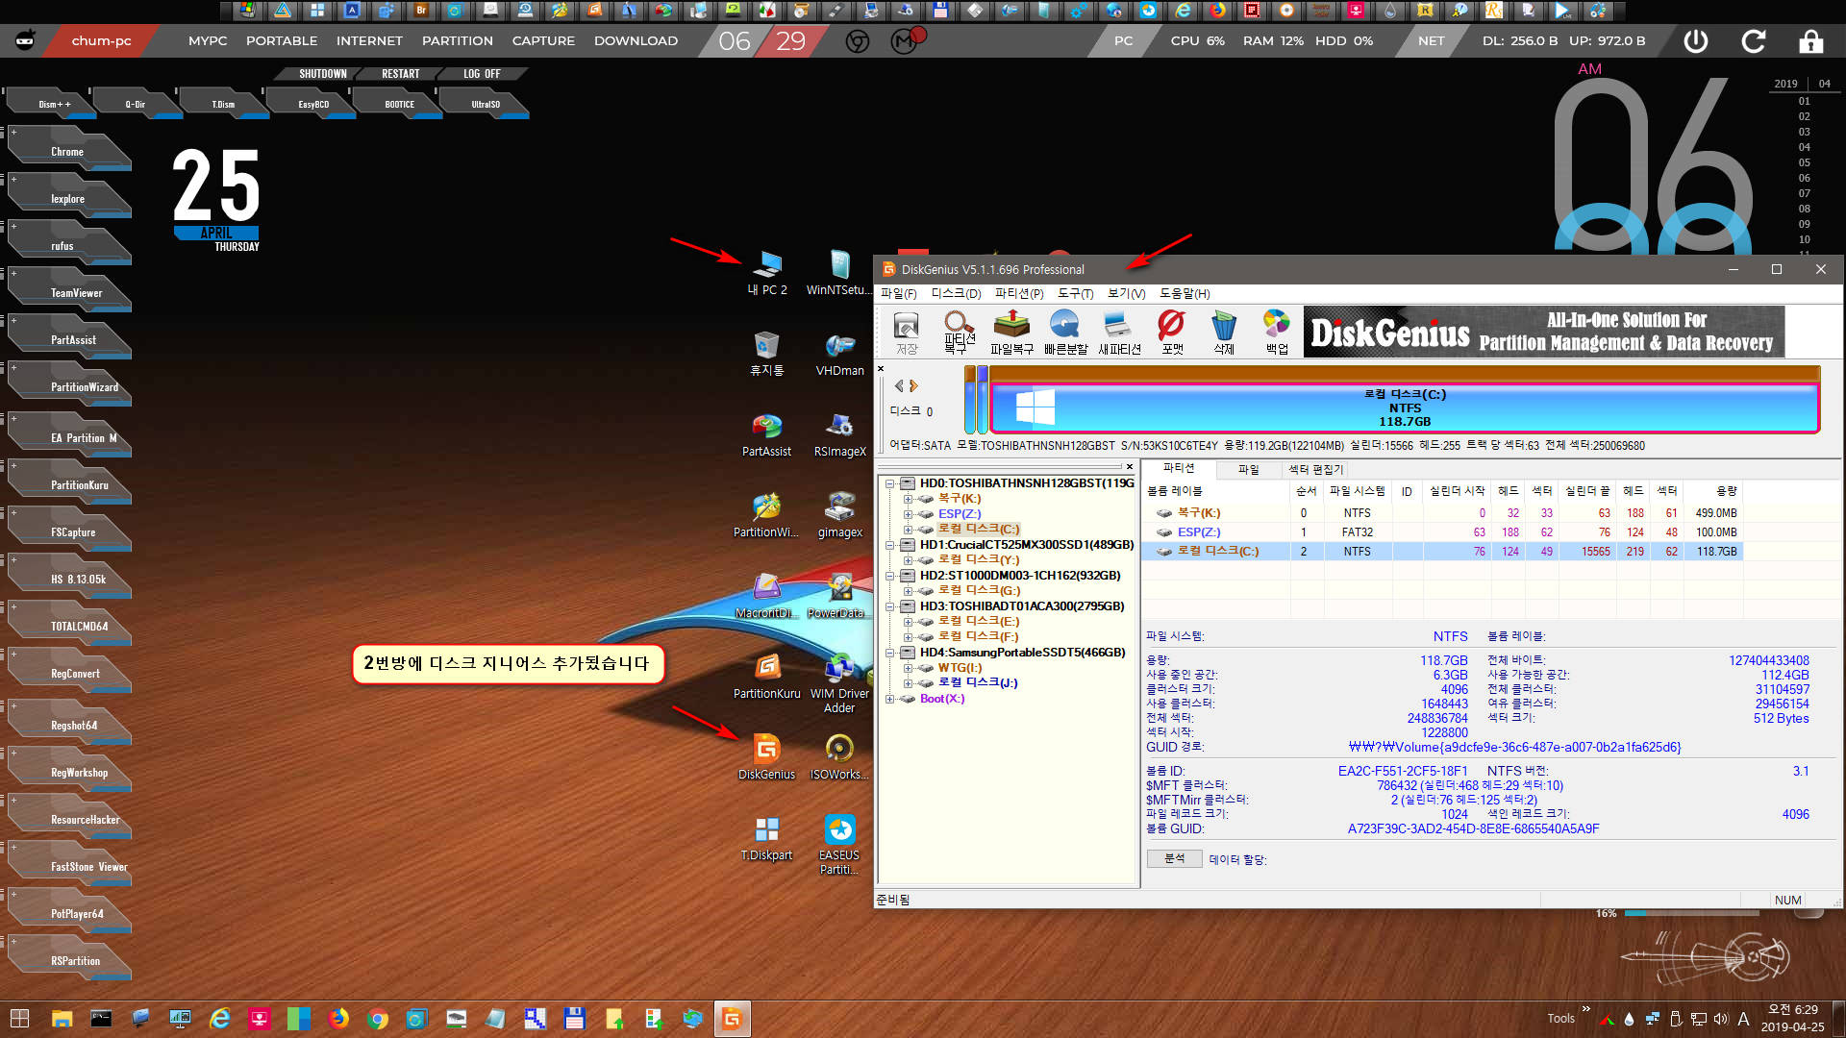Go to previous disk with left arrow
The height and width of the screenshot is (1038, 1846).
coord(899,385)
